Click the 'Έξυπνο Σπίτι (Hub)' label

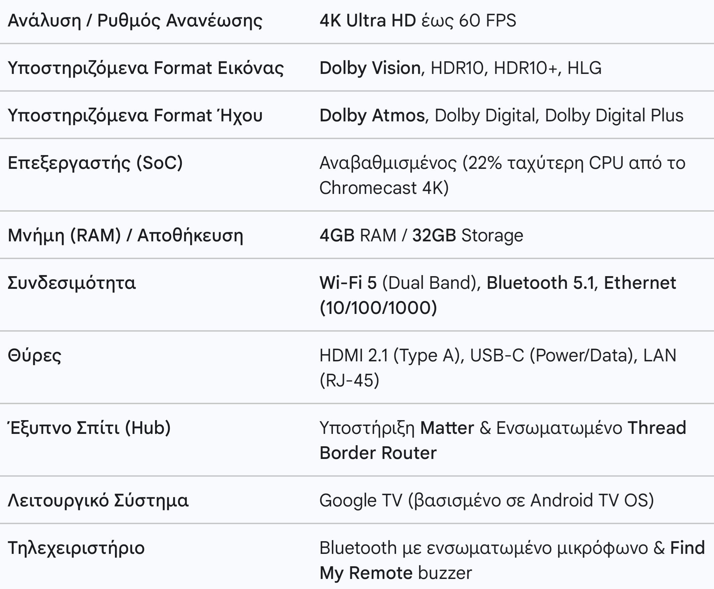(x=89, y=428)
